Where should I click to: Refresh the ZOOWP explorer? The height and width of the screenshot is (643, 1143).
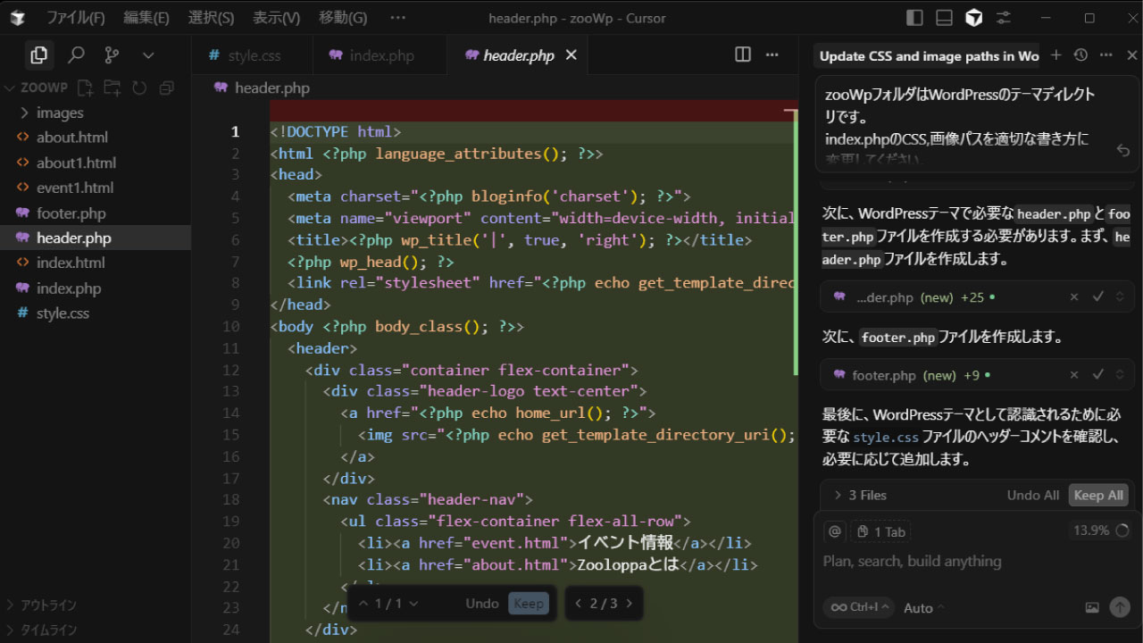(139, 88)
